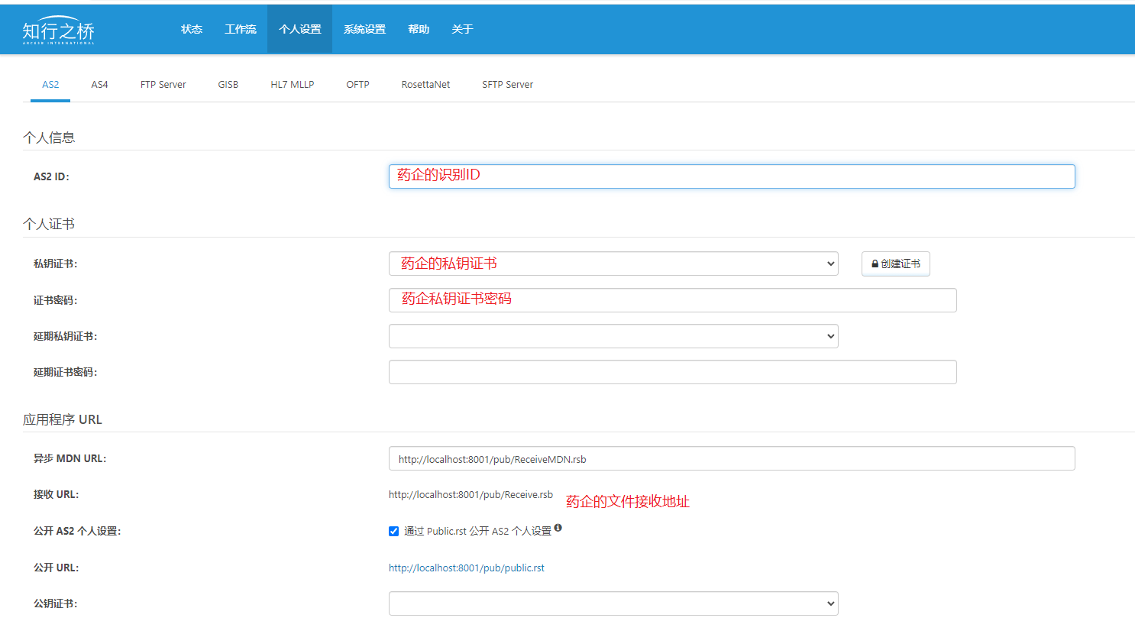Image resolution: width=1135 pixels, height=634 pixels.
Task: Click the 创建证书 button
Action: click(896, 264)
